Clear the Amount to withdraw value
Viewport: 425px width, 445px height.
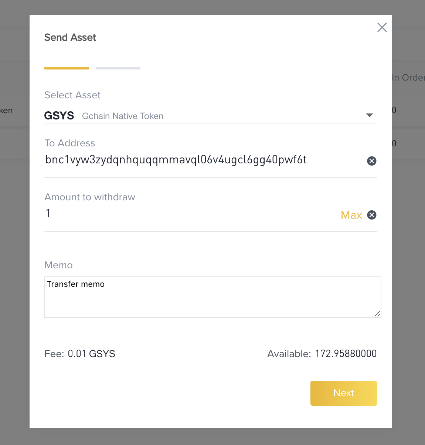point(372,215)
